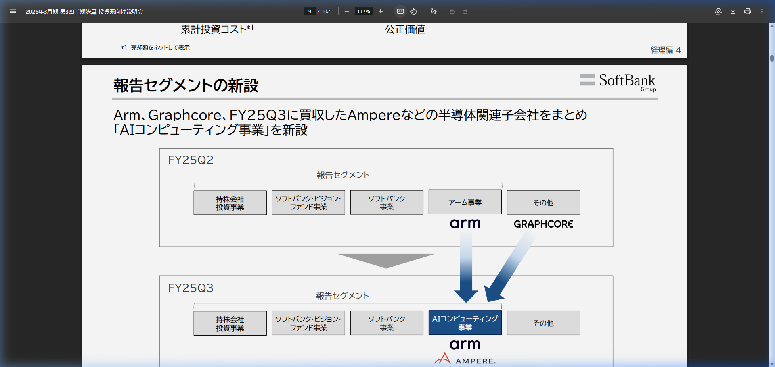Zoom in with the plus icon

[380, 11]
